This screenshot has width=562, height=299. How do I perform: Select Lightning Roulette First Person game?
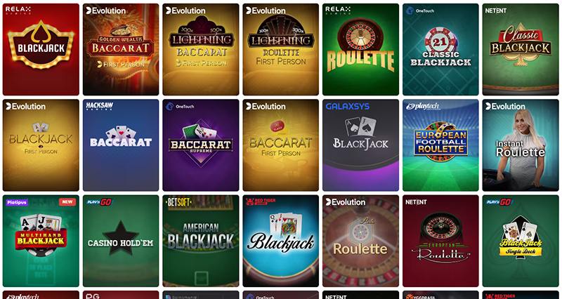[x=280, y=49]
